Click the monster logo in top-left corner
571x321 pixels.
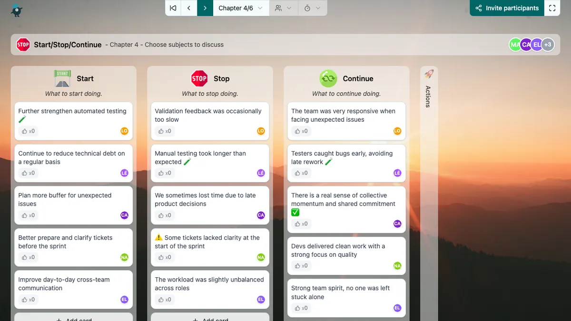17,10
